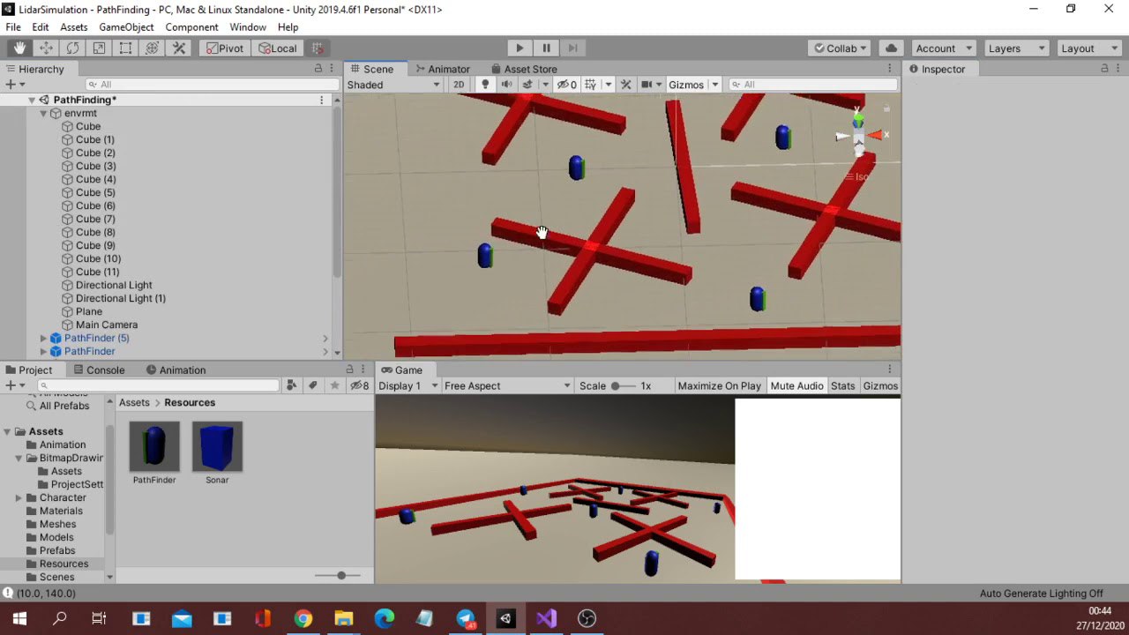Toggle scene lighting bulb icon
Image resolution: width=1129 pixels, height=635 pixels.
click(x=484, y=85)
